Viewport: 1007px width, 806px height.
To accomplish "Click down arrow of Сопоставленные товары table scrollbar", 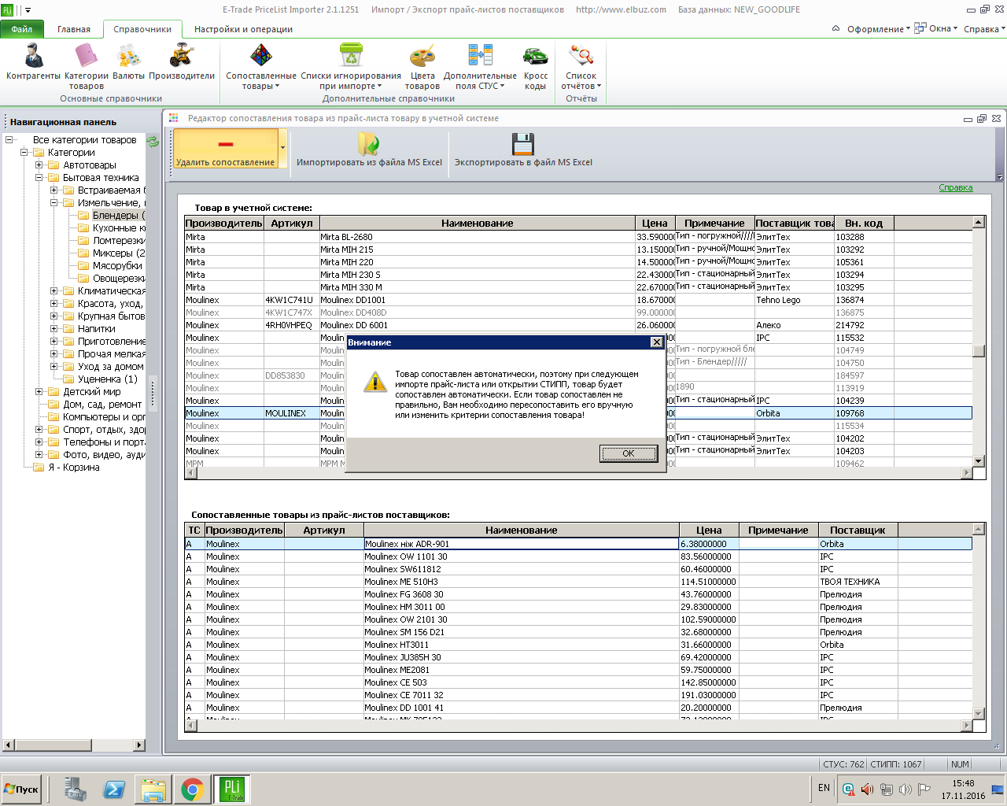I will coord(979,714).
